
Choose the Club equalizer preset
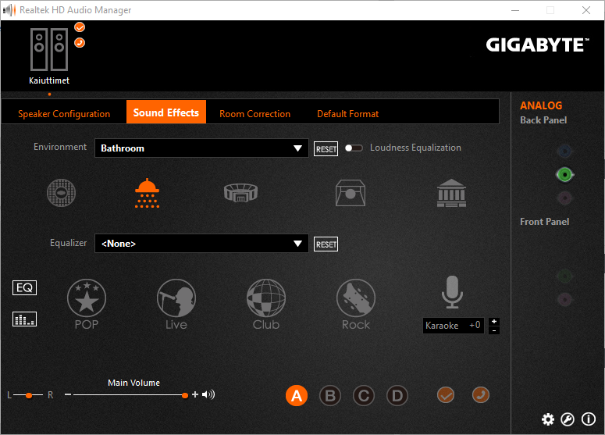pyautogui.click(x=266, y=298)
